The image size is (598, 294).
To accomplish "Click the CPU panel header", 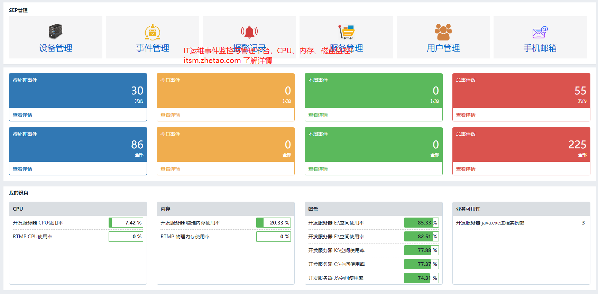I will tap(78, 209).
